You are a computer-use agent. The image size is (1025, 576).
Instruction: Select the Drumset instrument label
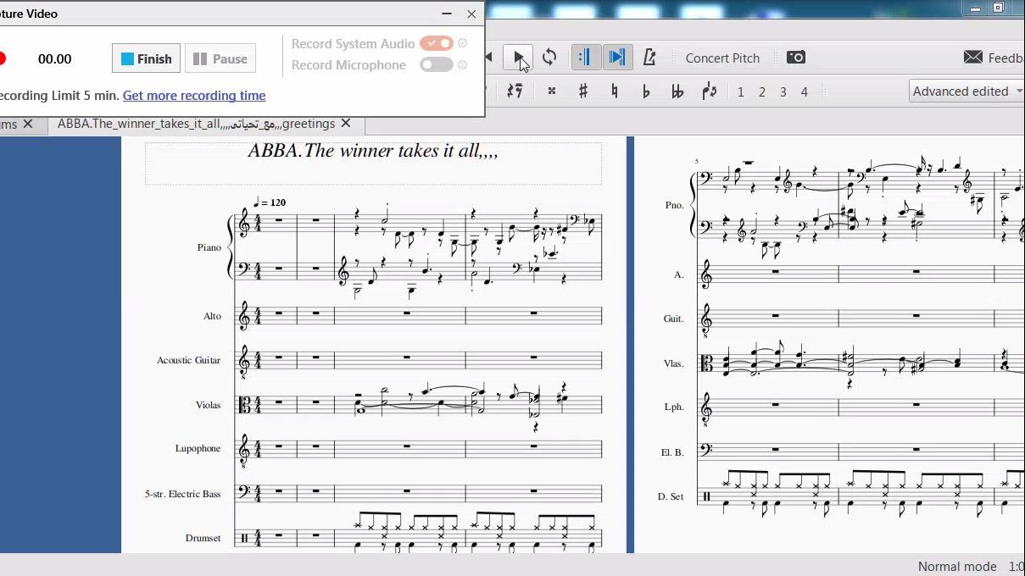pos(203,538)
